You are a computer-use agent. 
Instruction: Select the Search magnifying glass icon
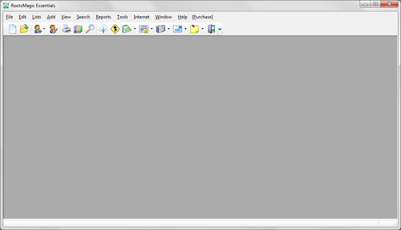click(x=90, y=29)
